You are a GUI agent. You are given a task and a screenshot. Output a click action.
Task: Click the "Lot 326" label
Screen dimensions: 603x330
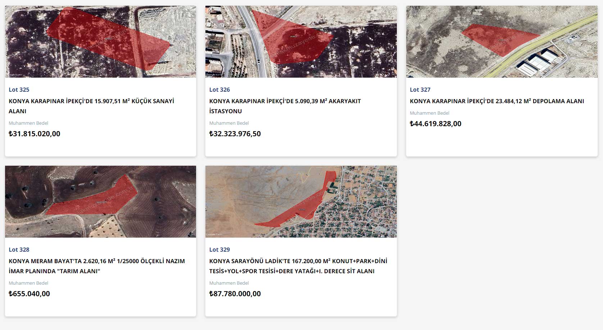[219, 90]
